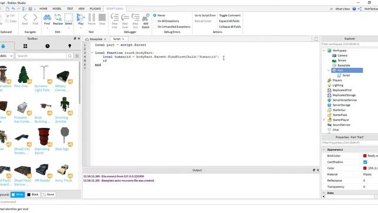Open the TEST ribbon tab

(x=70, y=9)
